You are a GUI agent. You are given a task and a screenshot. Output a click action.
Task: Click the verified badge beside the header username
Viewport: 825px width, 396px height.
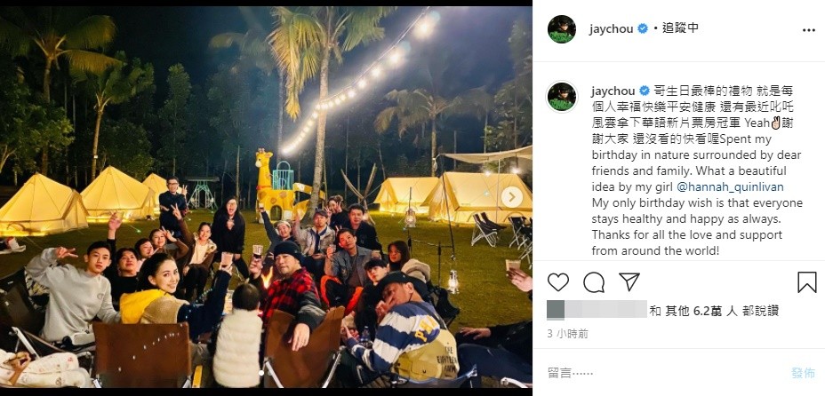pos(643,29)
